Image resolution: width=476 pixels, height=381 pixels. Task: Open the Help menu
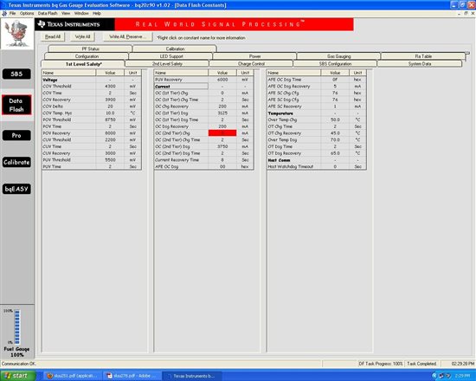coord(97,13)
